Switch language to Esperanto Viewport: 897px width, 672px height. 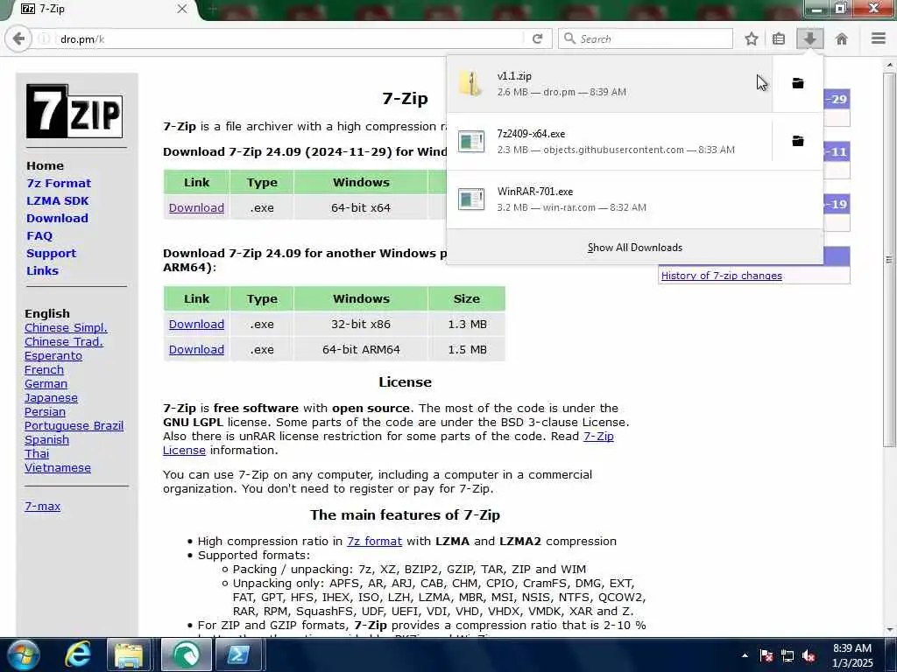[53, 356]
